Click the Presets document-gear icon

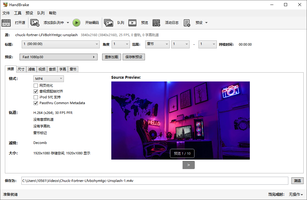tap(187, 23)
